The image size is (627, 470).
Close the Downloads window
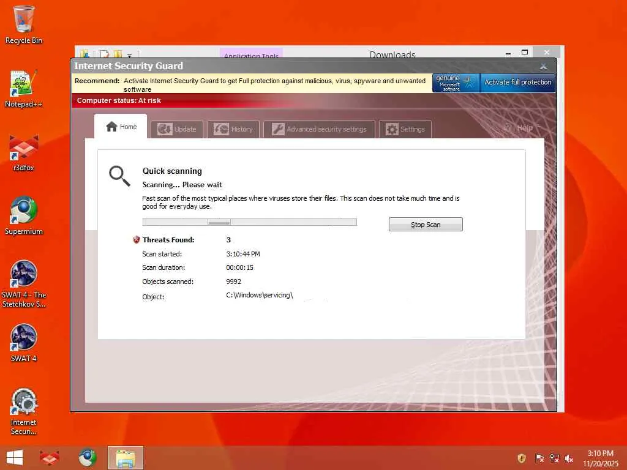(x=547, y=53)
